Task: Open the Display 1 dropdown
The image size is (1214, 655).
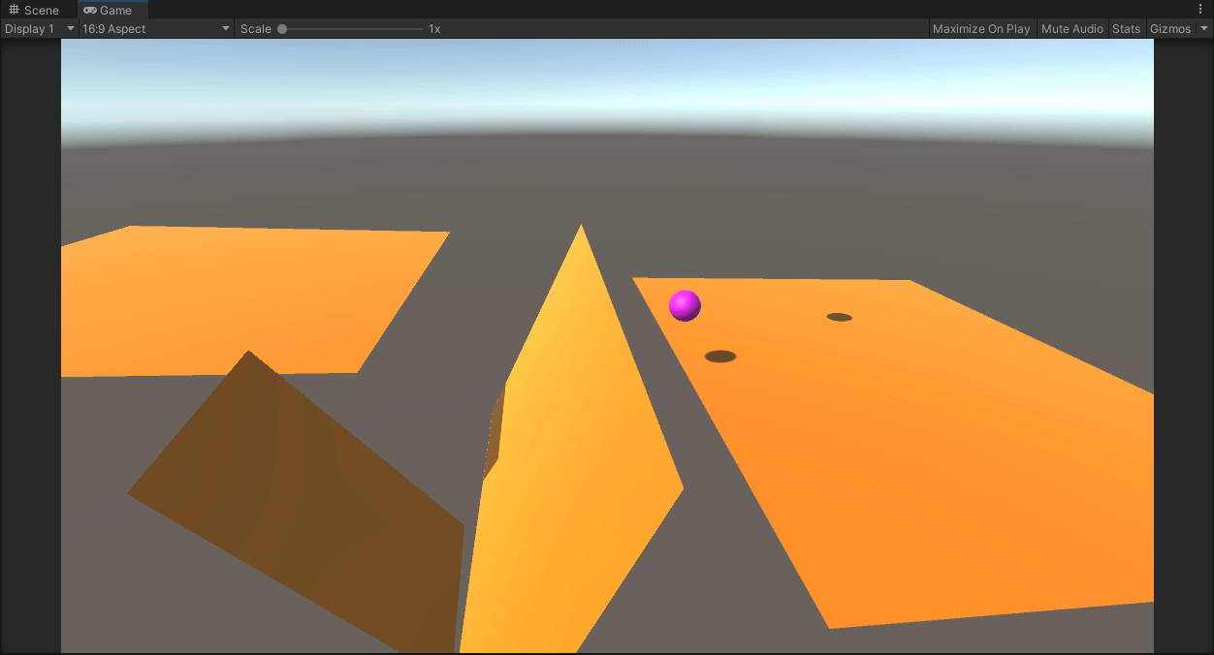Action: [x=39, y=28]
